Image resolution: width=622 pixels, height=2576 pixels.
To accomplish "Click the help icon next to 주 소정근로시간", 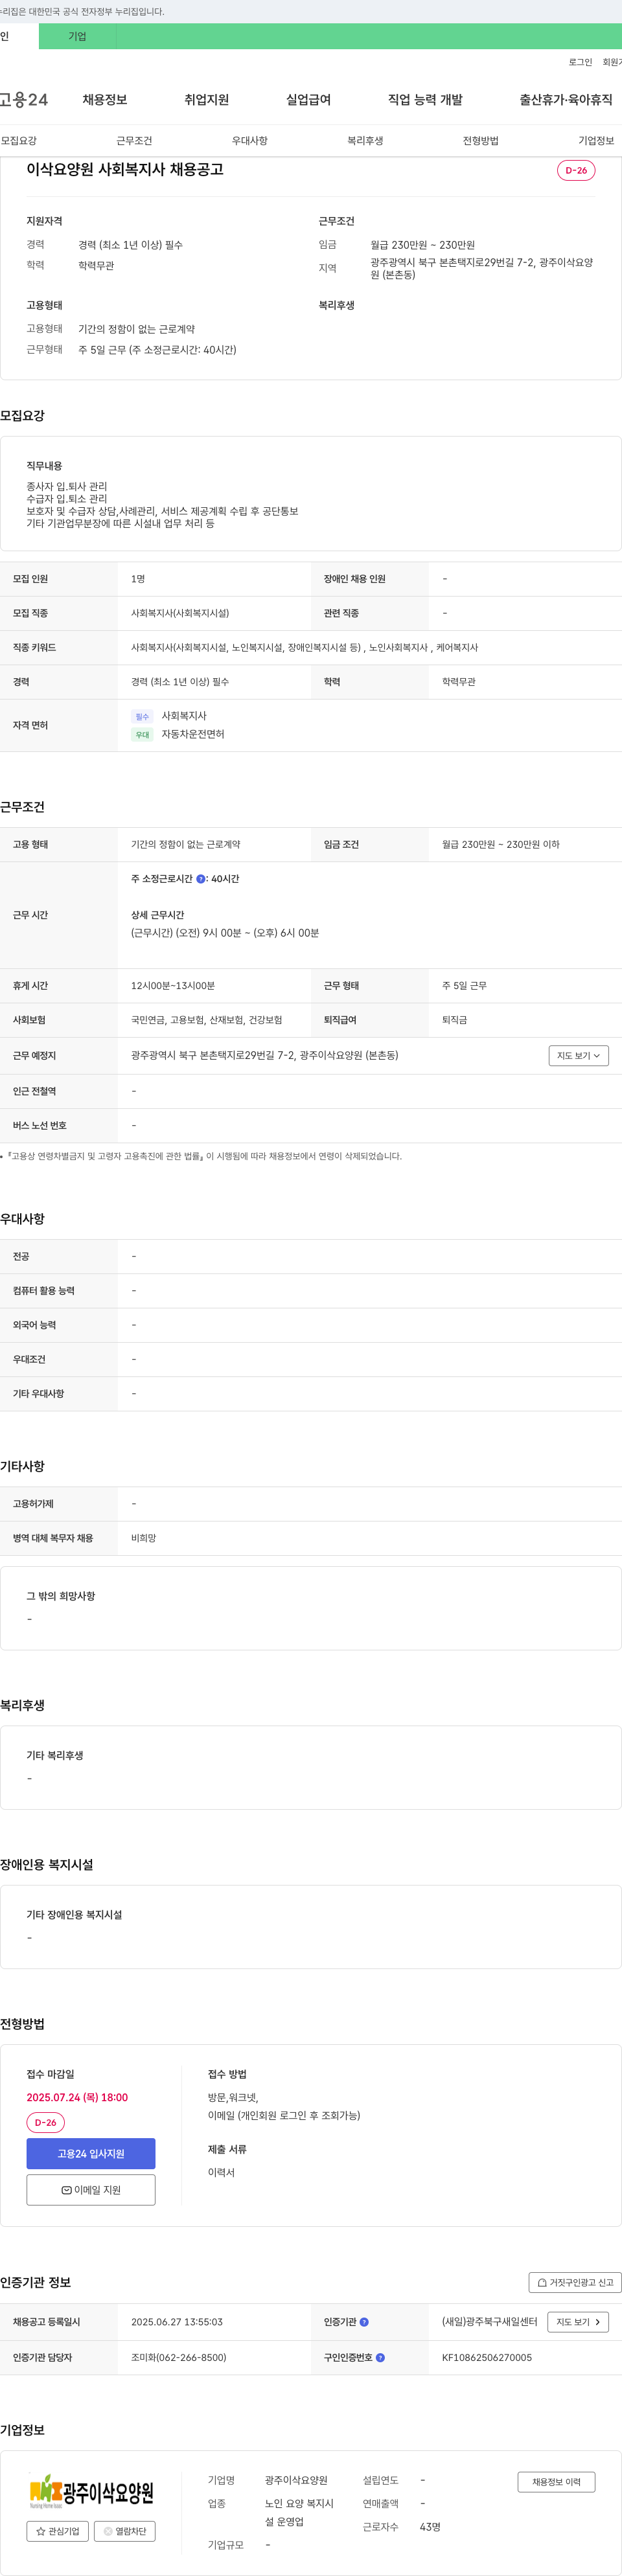I will [x=201, y=879].
